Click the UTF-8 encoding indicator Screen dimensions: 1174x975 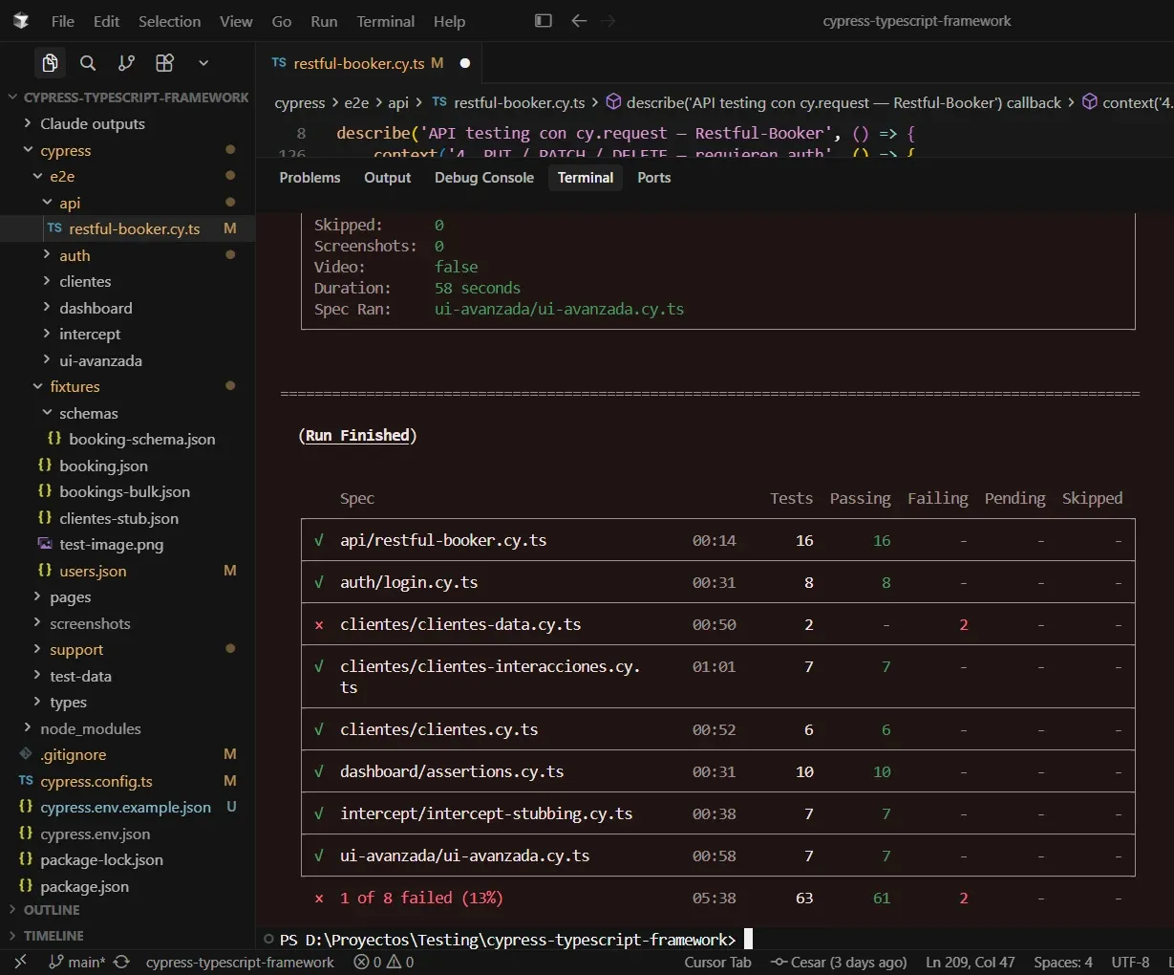[1130, 963]
